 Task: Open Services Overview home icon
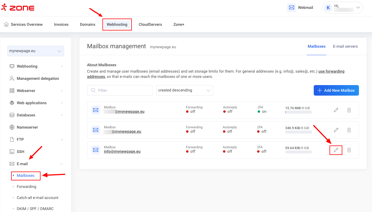coord(6,24)
